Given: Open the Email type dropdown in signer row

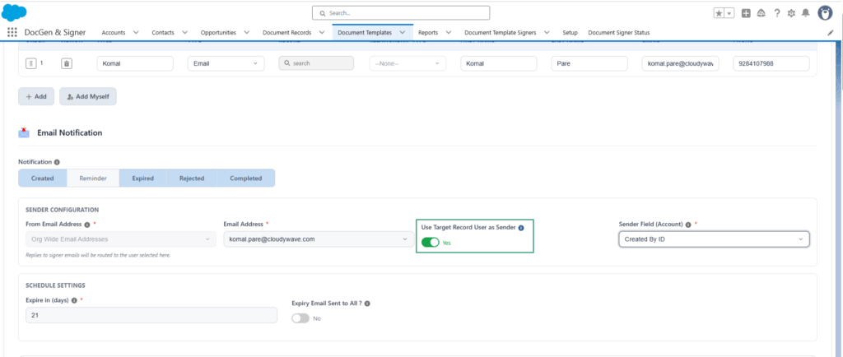Looking at the screenshot, I should pyautogui.click(x=226, y=63).
